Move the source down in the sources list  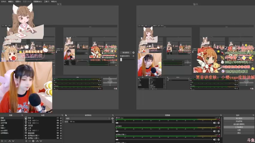point(41,141)
